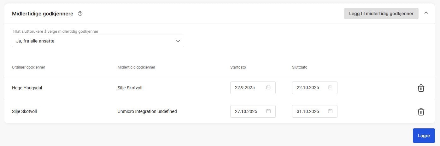Open calendar for the 22.10.2025 end date
The width and height of the screenshot is (440, 146).
point(330,88)
